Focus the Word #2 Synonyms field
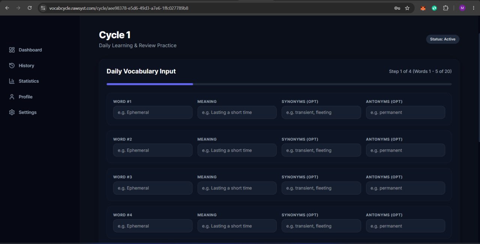 tap(321, 150)
